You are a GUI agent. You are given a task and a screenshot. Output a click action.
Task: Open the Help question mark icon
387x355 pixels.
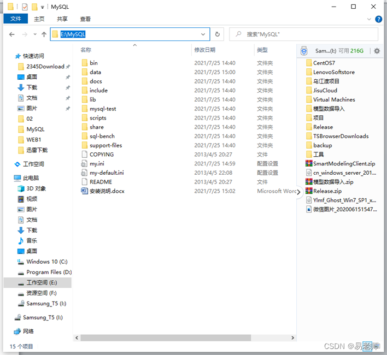(378, 19)
